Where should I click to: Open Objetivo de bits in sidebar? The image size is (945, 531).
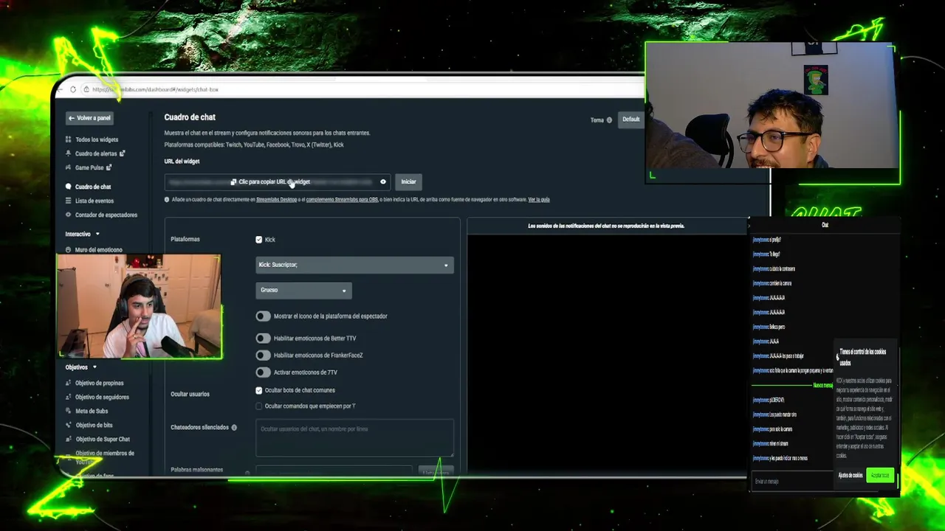[94, 425]
